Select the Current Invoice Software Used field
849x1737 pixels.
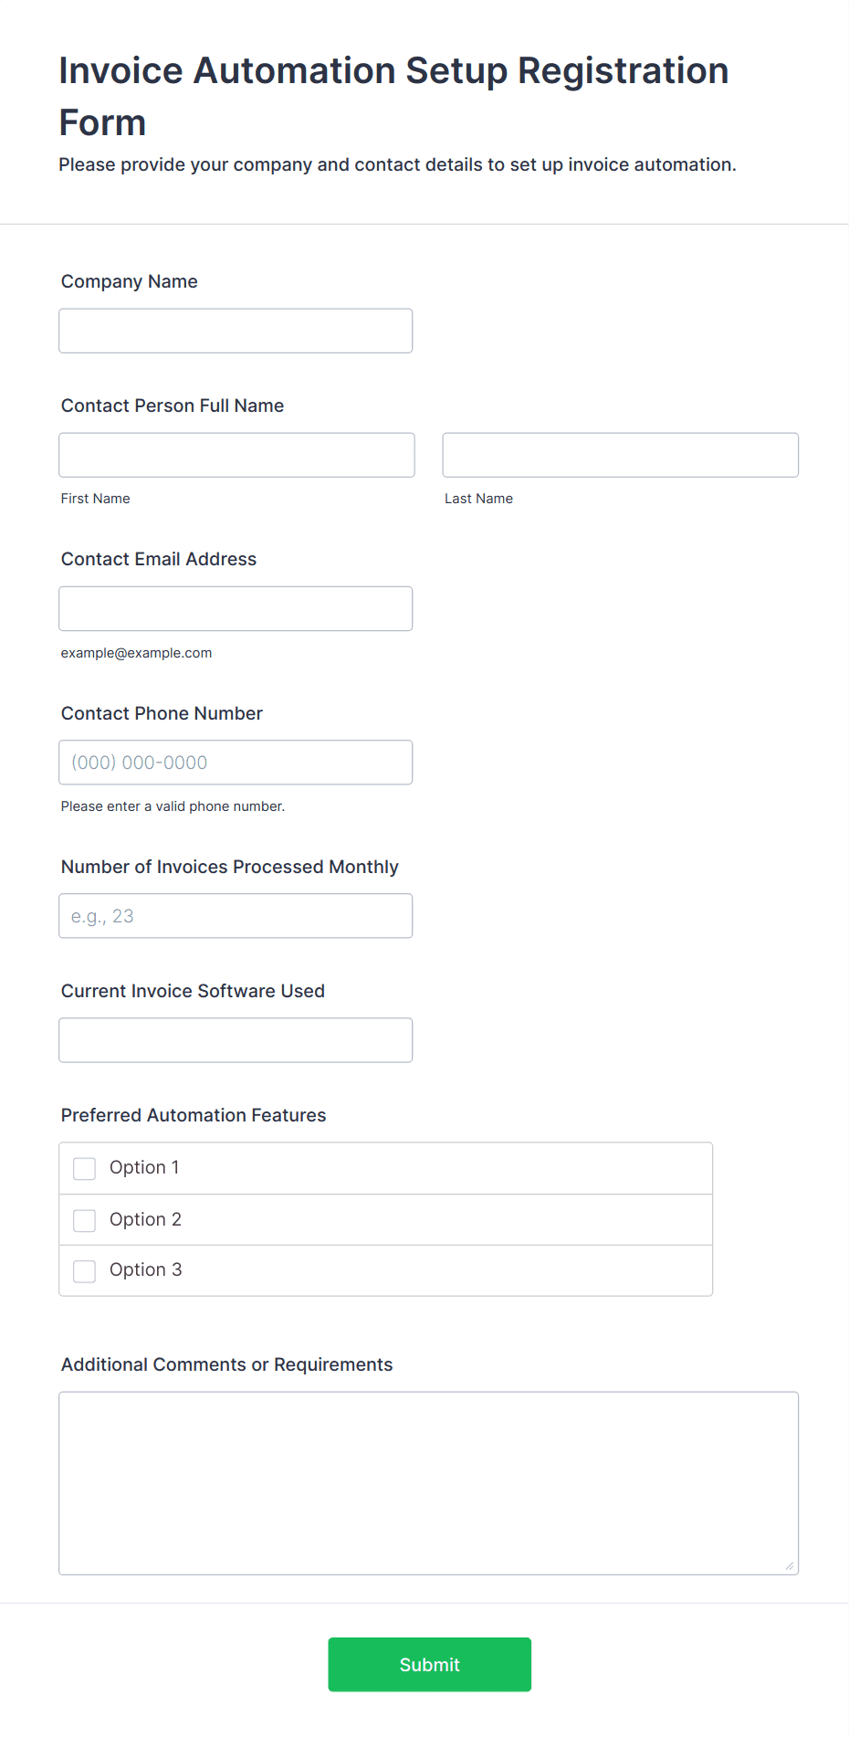pos(236,1039)
